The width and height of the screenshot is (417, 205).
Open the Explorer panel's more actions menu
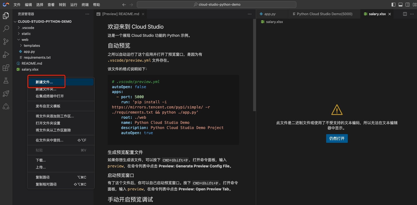tap(87, 14)
